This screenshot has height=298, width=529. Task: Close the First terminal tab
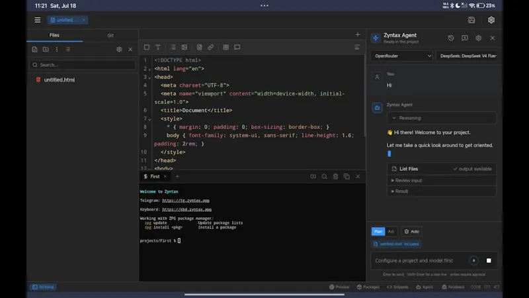165,176
